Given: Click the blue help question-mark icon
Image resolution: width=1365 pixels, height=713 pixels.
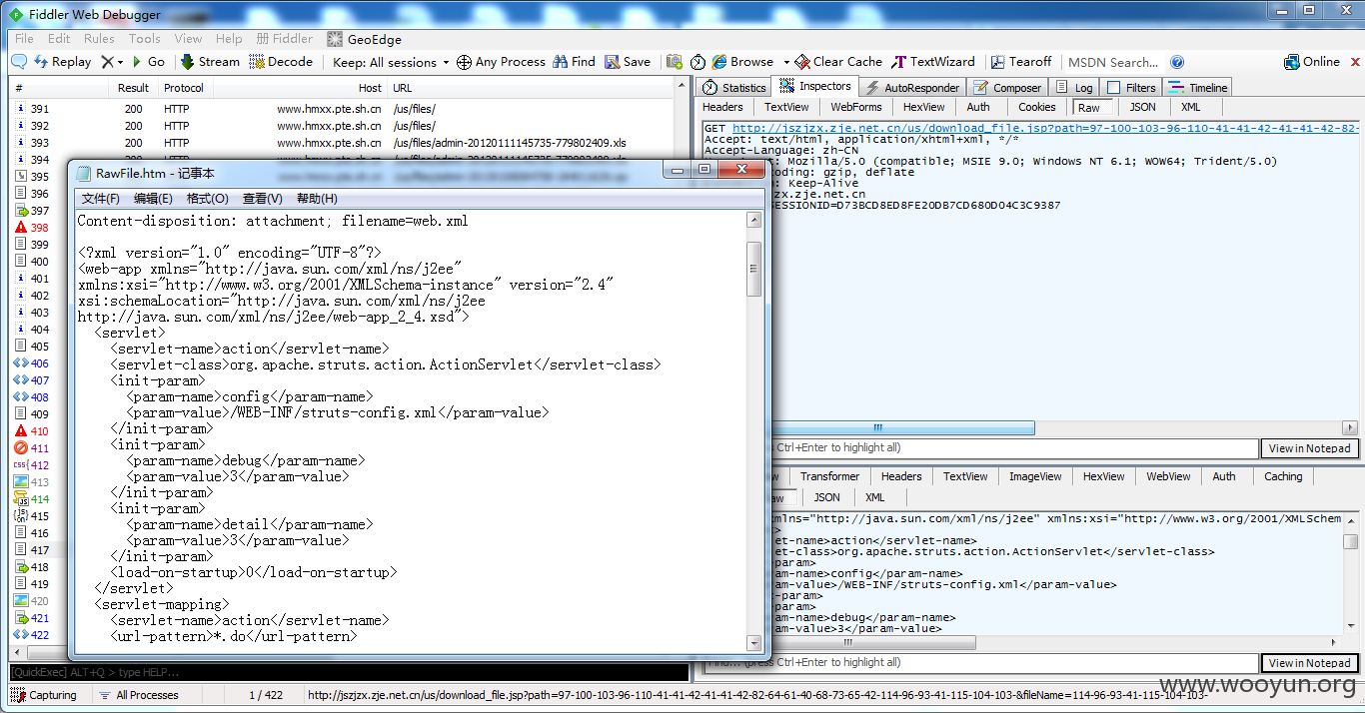Looking at the screenshot, I should click(x=1177, y=62).
